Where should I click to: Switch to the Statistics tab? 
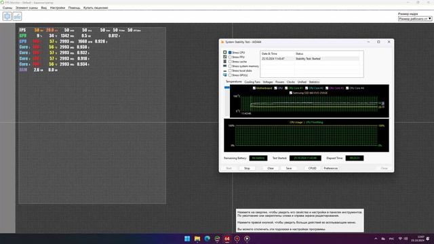pos(314,82)
